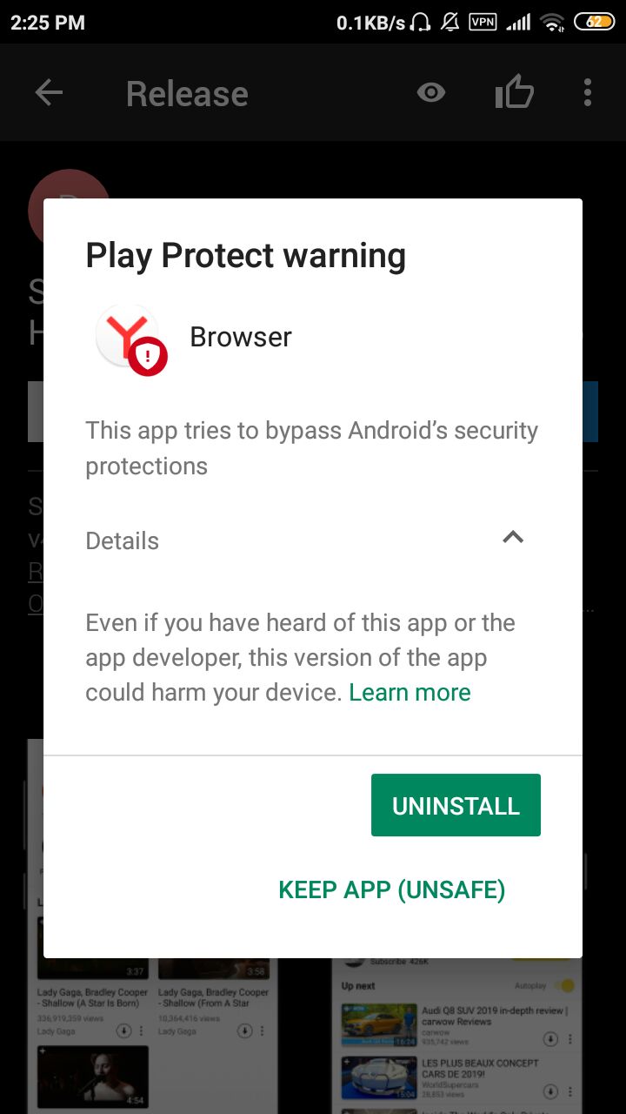Toggle the eye watch icon

pyautogui.click(x=431, y=92)
